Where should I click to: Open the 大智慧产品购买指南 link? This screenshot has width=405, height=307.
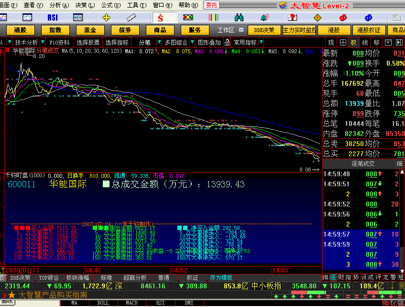(53, 295)
